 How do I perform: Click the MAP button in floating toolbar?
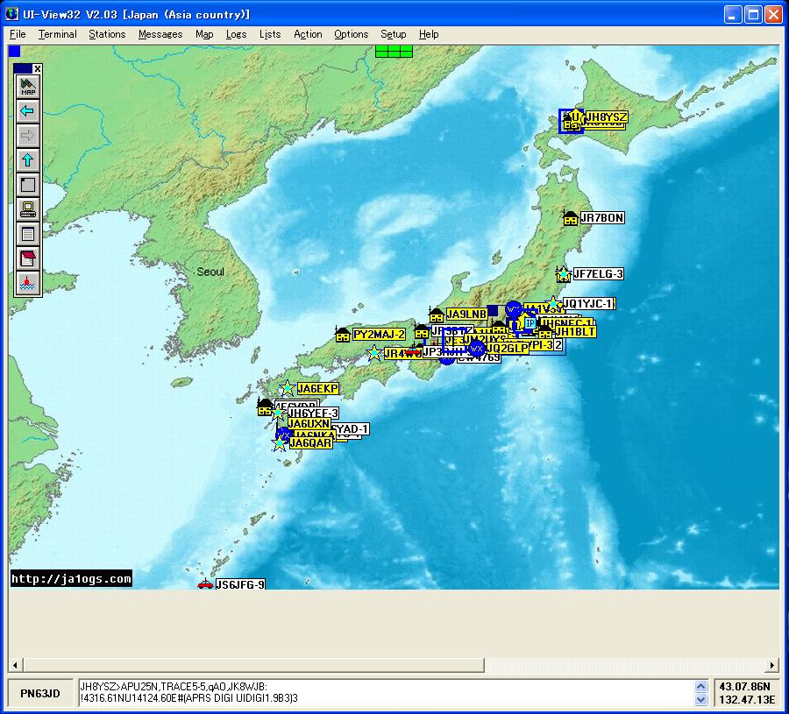click(x=28, y=87)
